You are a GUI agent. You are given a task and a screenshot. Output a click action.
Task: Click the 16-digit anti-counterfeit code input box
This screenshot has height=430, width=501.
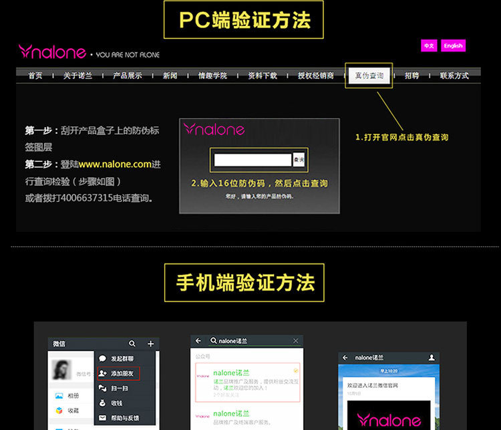click(x=253, y=160)
